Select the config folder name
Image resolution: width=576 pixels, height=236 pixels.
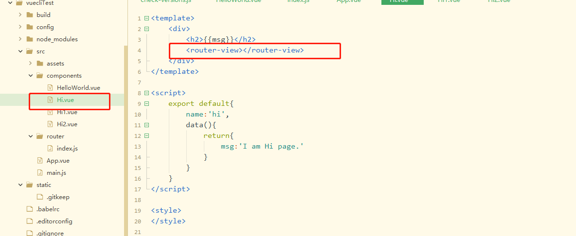(45, 27)
